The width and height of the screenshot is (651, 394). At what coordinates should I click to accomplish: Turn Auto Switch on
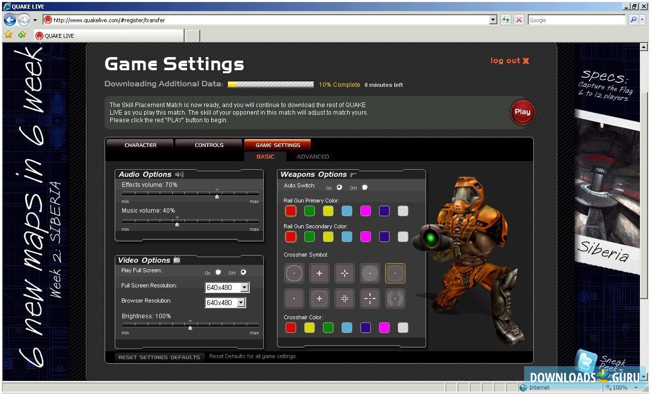coord(339,187)
